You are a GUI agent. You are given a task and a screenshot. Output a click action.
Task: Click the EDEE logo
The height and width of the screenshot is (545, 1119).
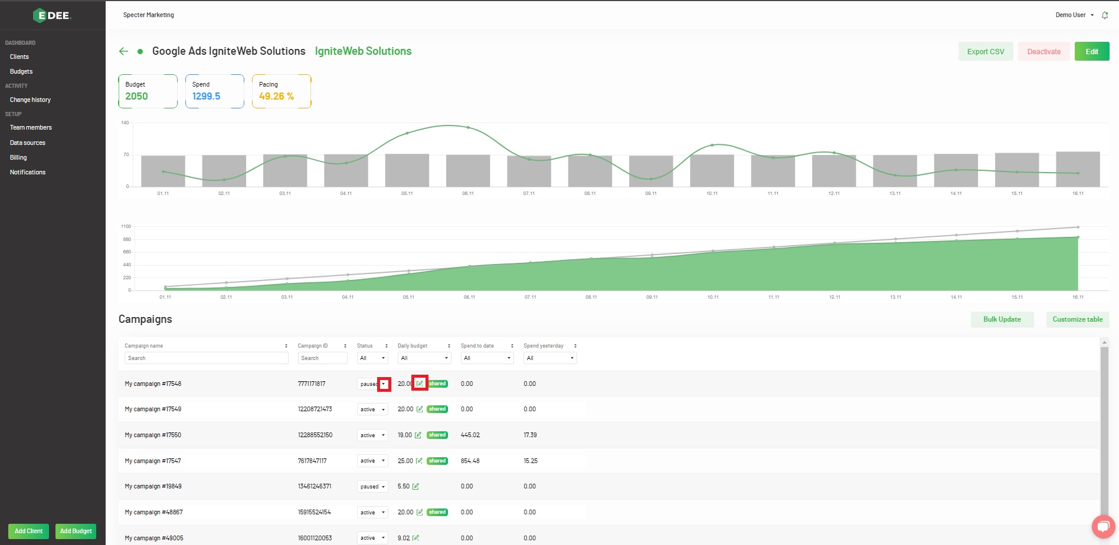[x=53, y=15]
